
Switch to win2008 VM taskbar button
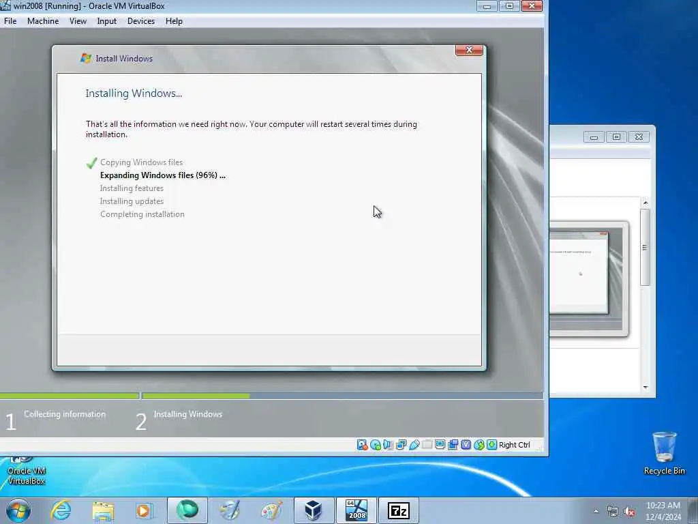pyautogui.click(x=356, y=510)
